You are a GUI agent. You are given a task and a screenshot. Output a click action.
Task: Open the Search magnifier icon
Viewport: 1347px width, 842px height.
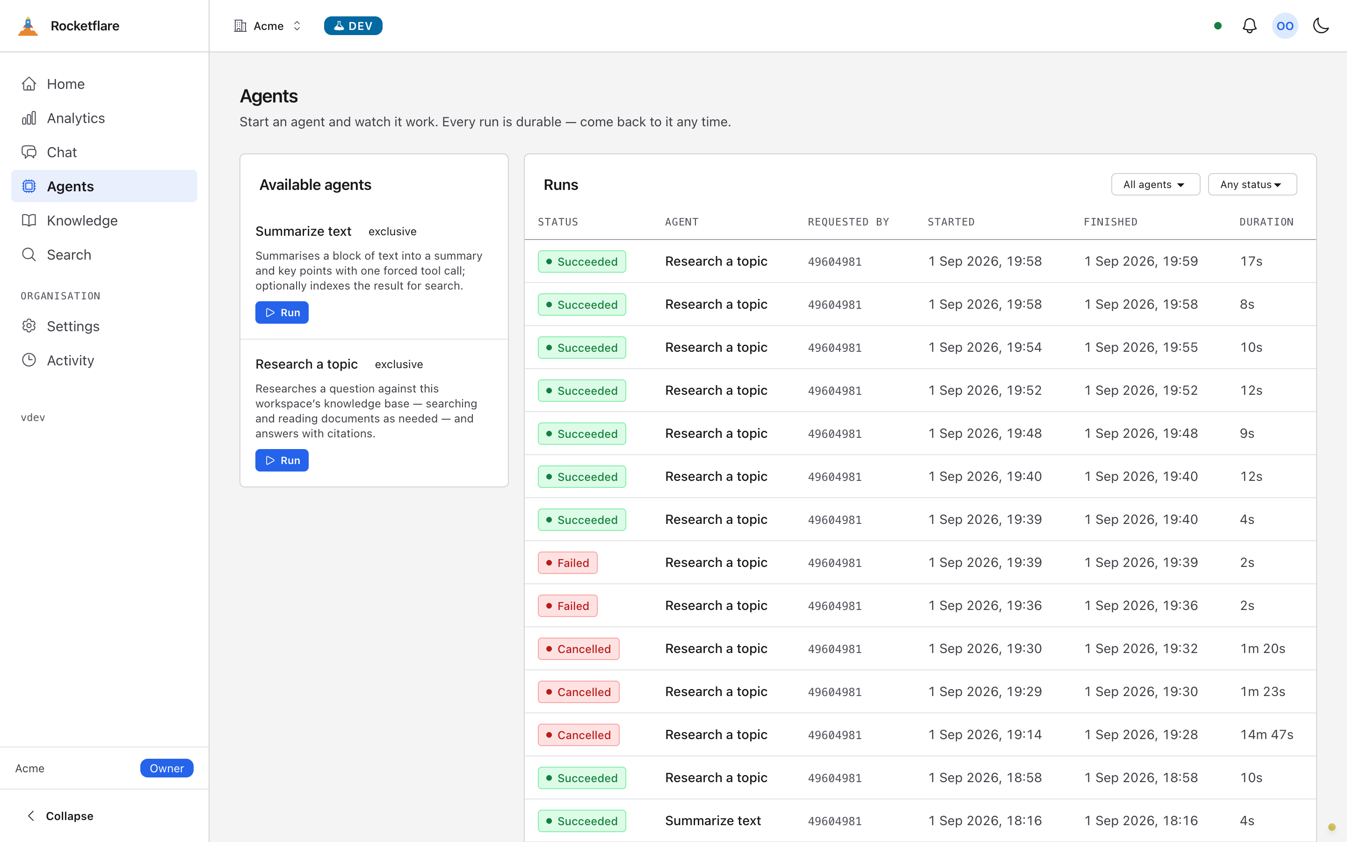pyautogui.click(x=29, y=254)
